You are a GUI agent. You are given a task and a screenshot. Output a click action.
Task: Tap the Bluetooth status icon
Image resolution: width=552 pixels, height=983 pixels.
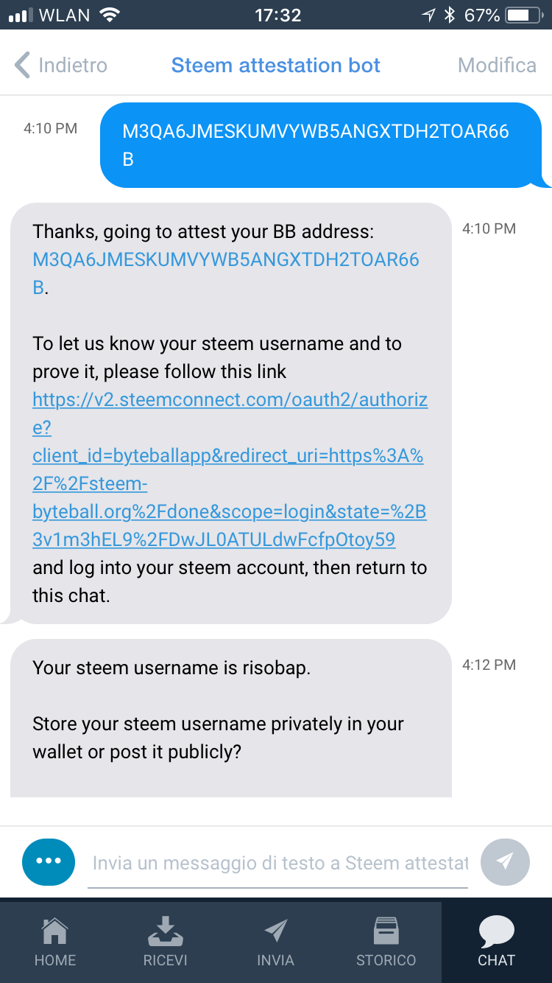click(450, 15)
